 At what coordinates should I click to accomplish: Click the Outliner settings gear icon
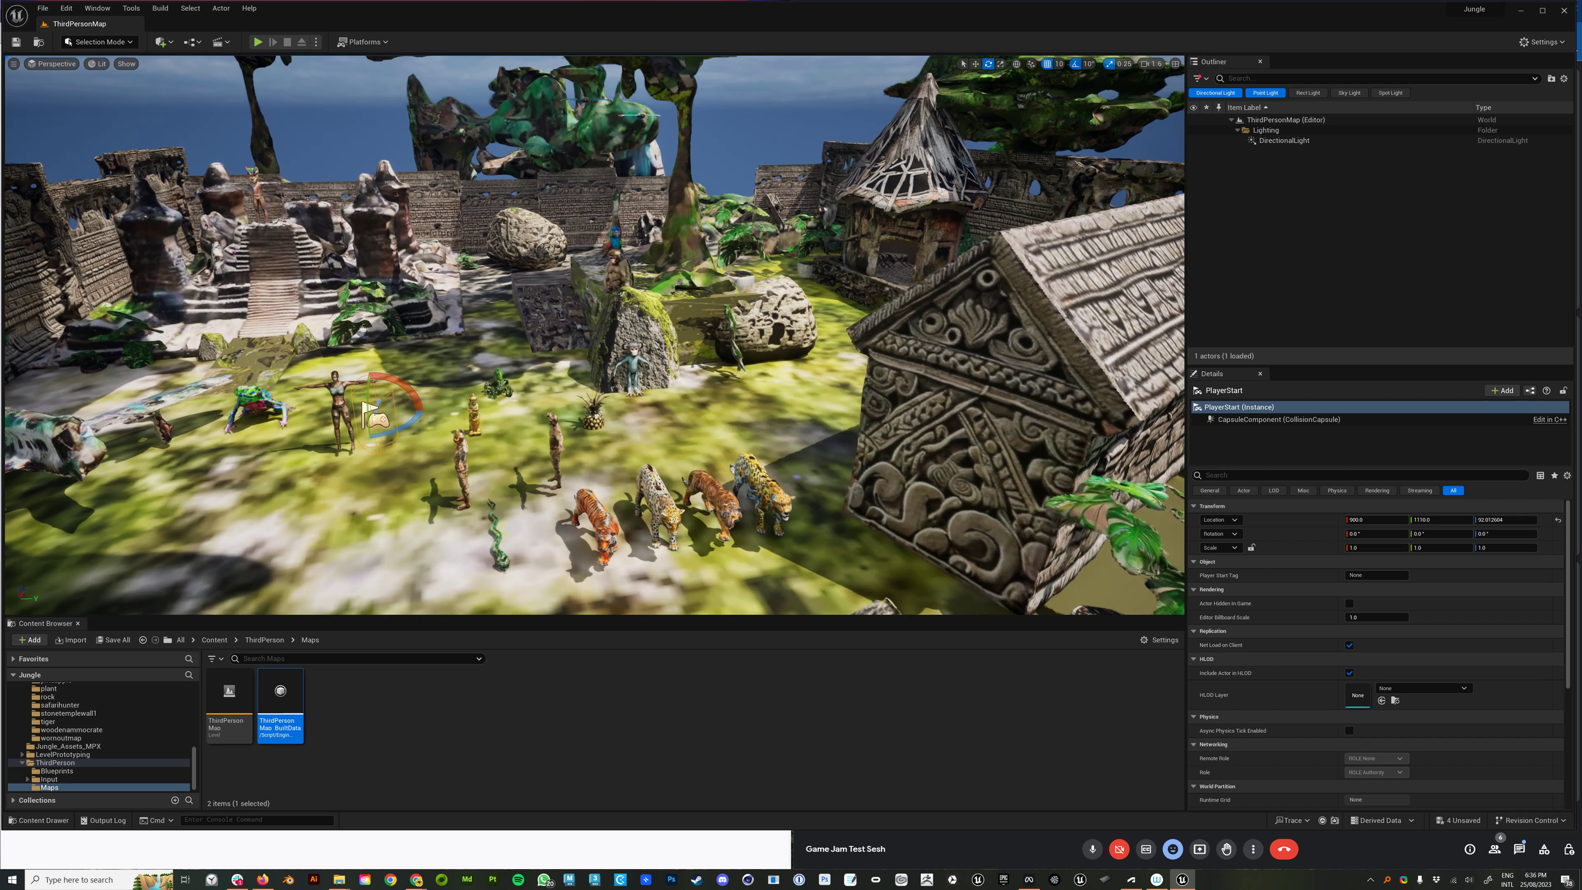coord(1564,78)
